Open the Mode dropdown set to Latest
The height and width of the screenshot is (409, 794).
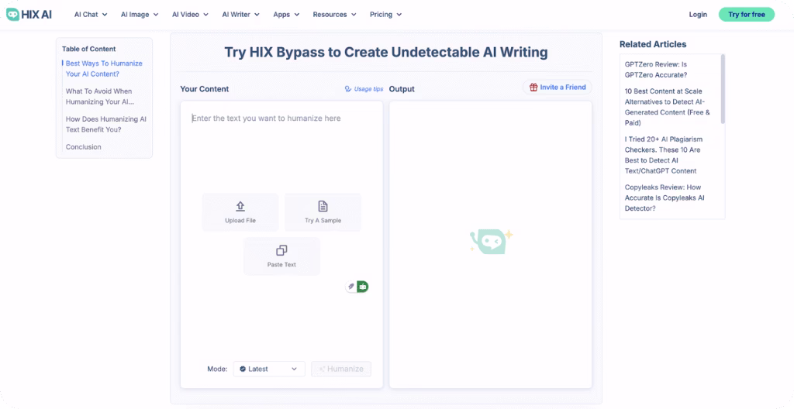click(268, 369)
